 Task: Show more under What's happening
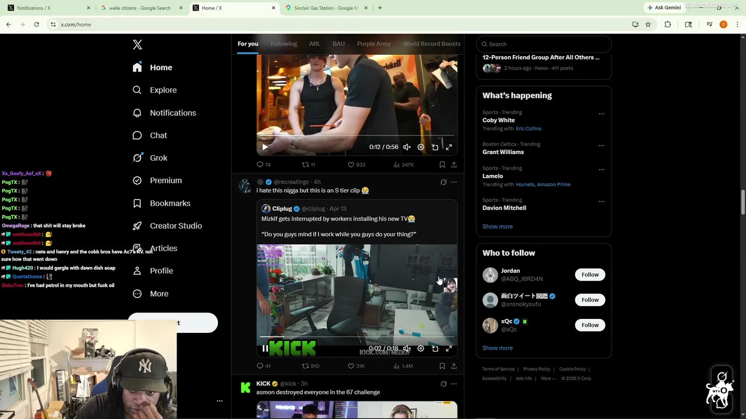pyautogui.click(x=498, y=226)
